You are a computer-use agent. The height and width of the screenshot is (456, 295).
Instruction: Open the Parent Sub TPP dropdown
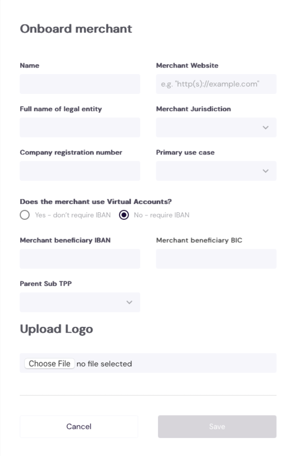[75, 302]
